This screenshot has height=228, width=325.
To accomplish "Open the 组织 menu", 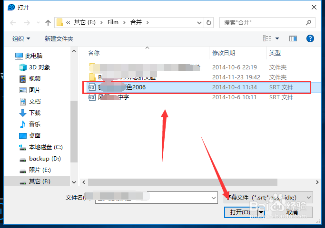I will (x=21, y=38).
